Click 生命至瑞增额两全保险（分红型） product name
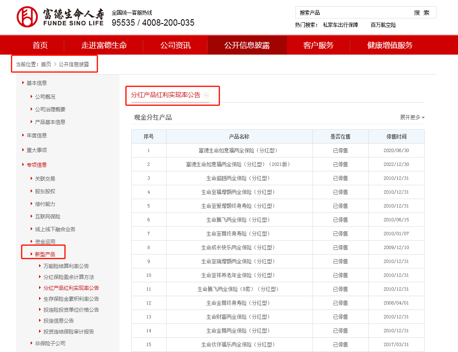This screenshot has width=458, height=352. (238, 261)
